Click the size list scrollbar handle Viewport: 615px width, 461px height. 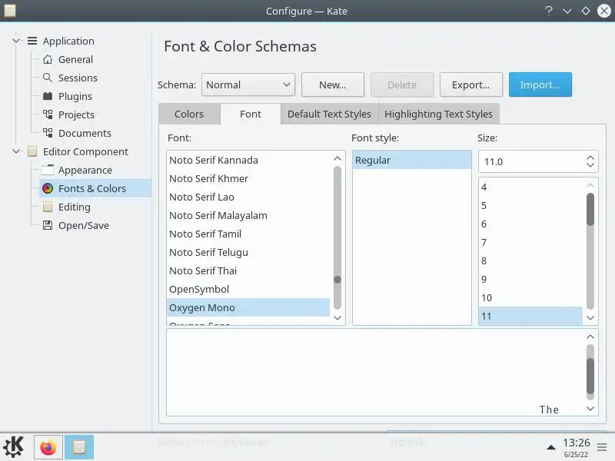590,210
